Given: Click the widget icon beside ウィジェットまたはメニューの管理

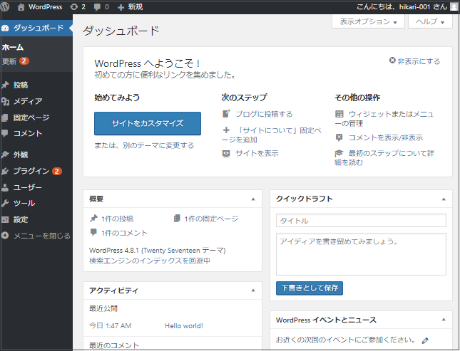Looking at the screenshot, I should click(x=339, y=114).
